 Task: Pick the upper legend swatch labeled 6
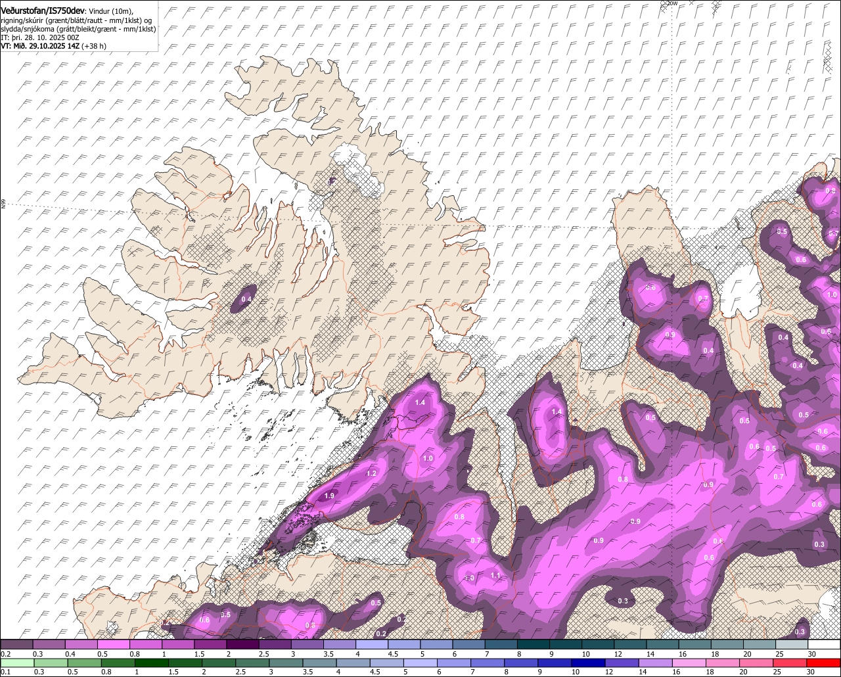(468, 644)
